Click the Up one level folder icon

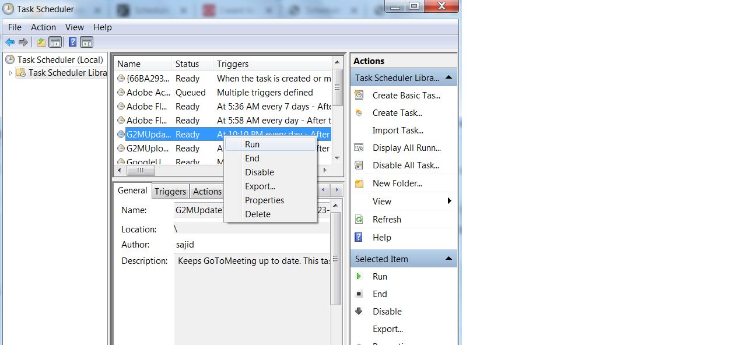pyautogui.click(x=41, y=42)
